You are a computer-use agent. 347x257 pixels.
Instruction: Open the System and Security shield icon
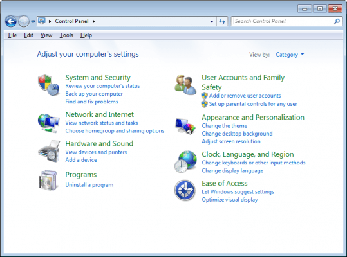pyautogui.click(x=48, y=85)
